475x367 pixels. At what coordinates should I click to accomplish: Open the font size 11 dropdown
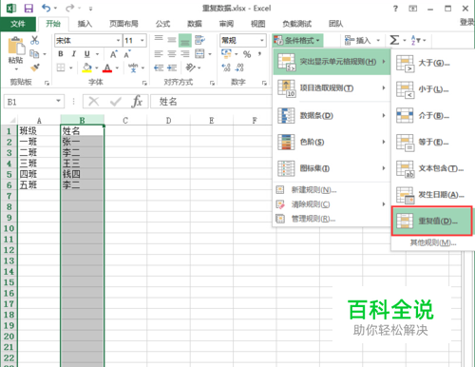coord(142,41)
